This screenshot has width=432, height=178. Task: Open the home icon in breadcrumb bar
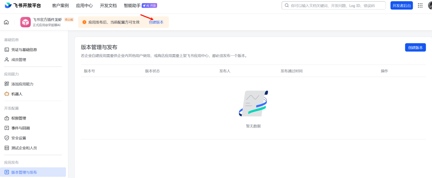click(6, 22)
